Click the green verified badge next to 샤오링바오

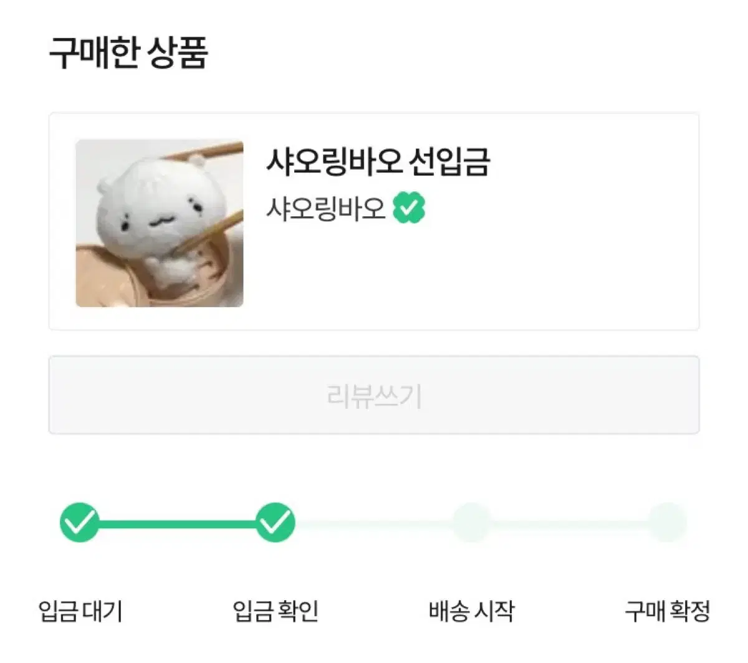pos(409,208)
